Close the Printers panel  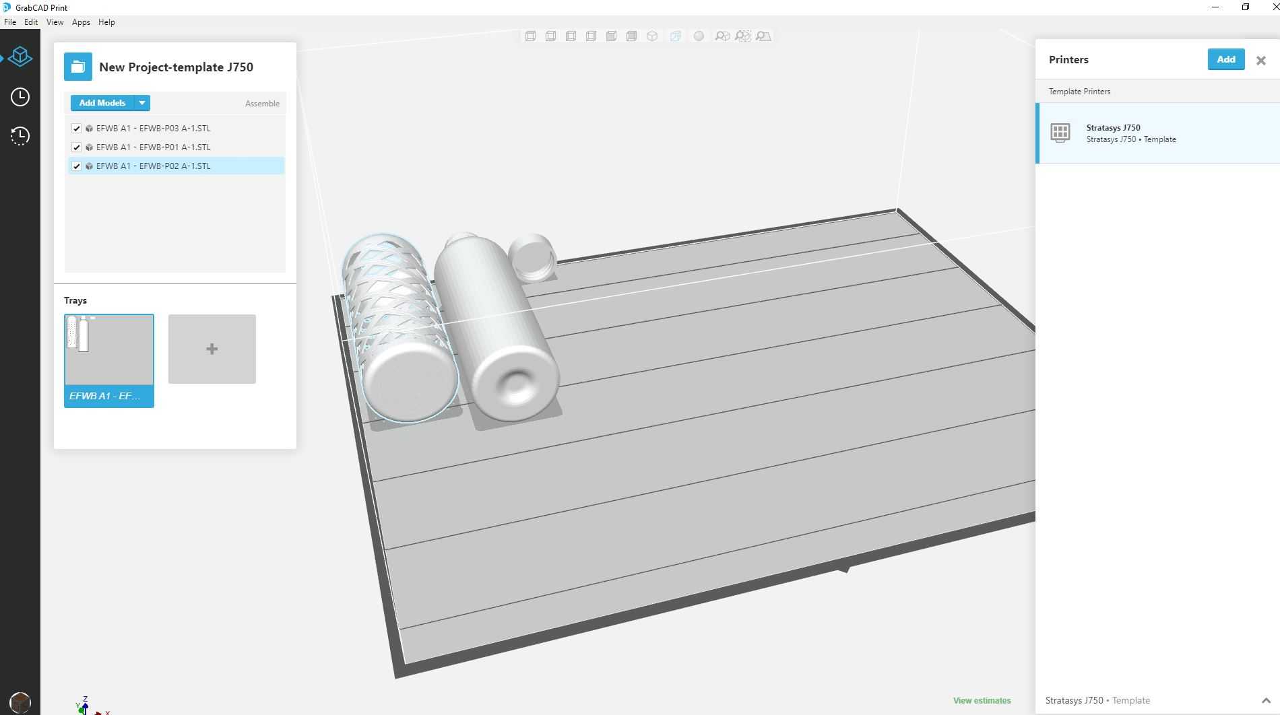[1261, 60]
